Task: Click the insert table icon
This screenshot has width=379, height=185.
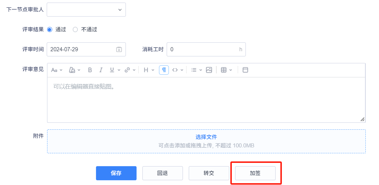Action: [x=224, y=70]
